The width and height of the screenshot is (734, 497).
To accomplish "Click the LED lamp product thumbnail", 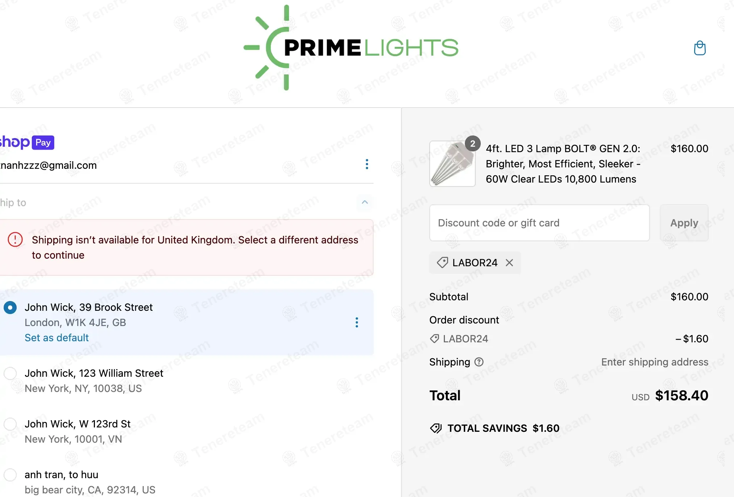I will tap(452, 164).
